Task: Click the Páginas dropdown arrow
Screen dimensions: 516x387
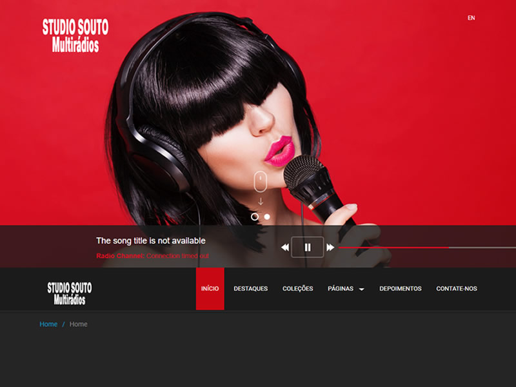Action: pyautogui.click(x=361, y=289)
